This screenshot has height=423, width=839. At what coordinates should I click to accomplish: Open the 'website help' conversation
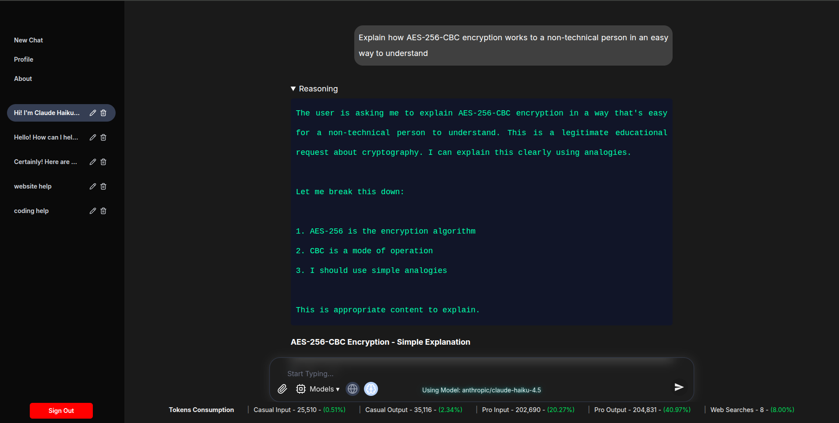[33, 186]
